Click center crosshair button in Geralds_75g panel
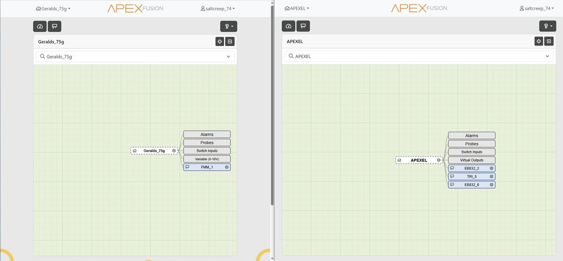 tap(220, 41)
